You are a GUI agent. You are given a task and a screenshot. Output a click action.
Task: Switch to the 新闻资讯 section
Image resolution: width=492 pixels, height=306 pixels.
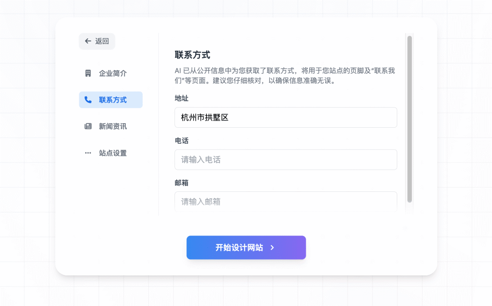[113, 126]
